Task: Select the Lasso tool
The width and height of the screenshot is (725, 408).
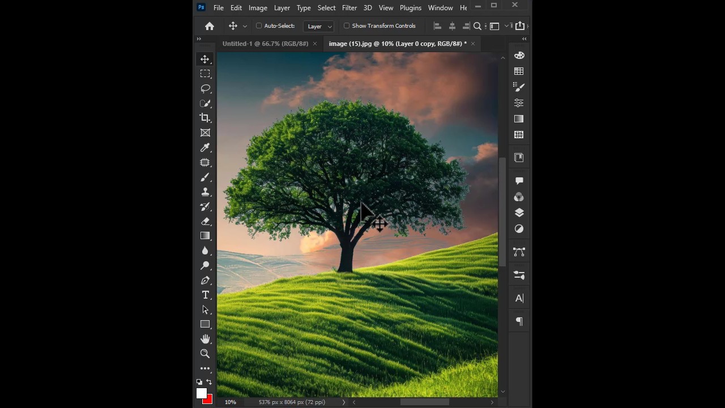Action: [205, 88]
